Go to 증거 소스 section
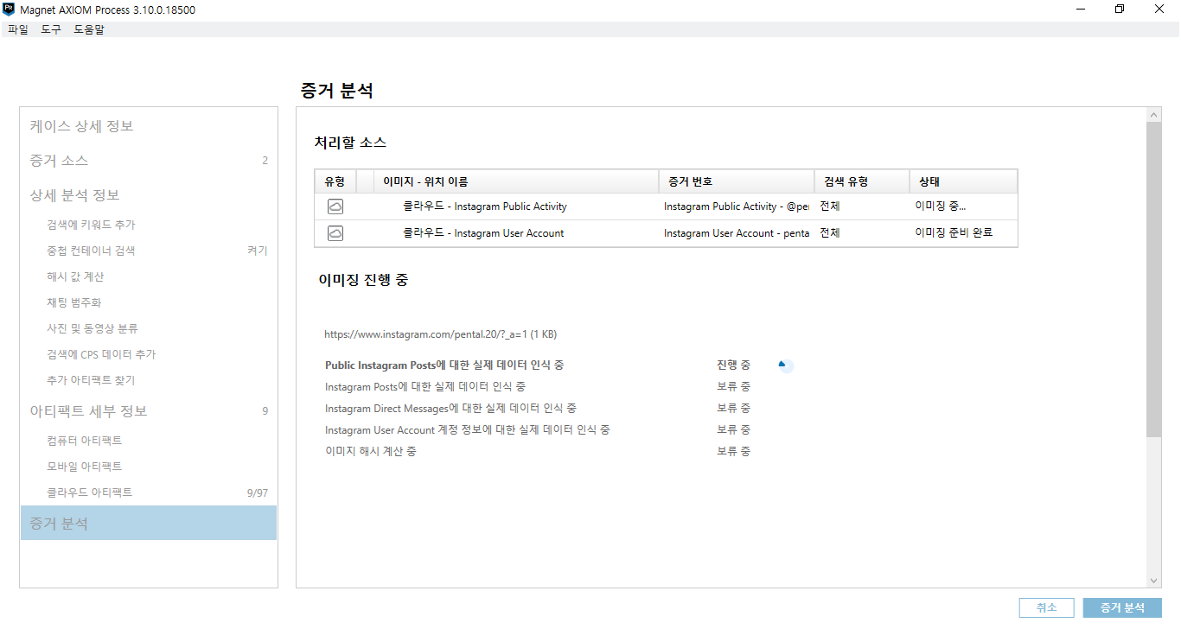1181x629 pixels. click(x=59, y=161)
